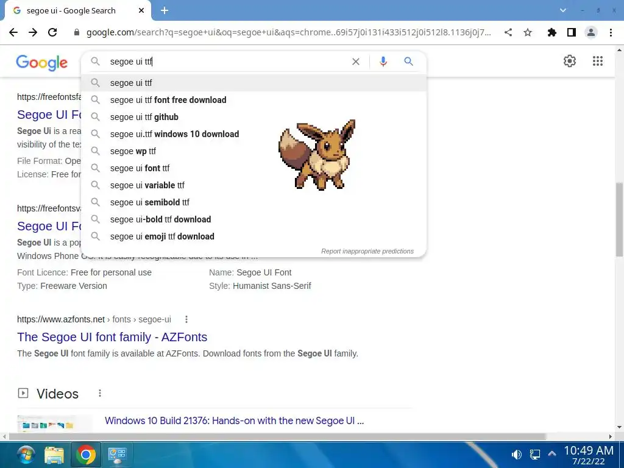Viewport: 624px width, 468px height.
Task: Open Chrome profile avatar menu
Action: click(x=591, y=33)
